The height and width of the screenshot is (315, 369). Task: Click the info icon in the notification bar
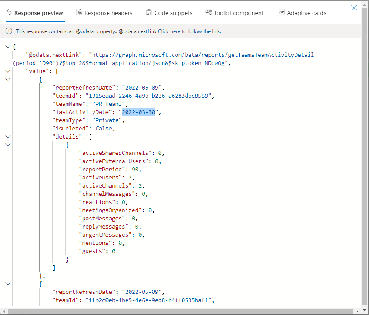9,31
